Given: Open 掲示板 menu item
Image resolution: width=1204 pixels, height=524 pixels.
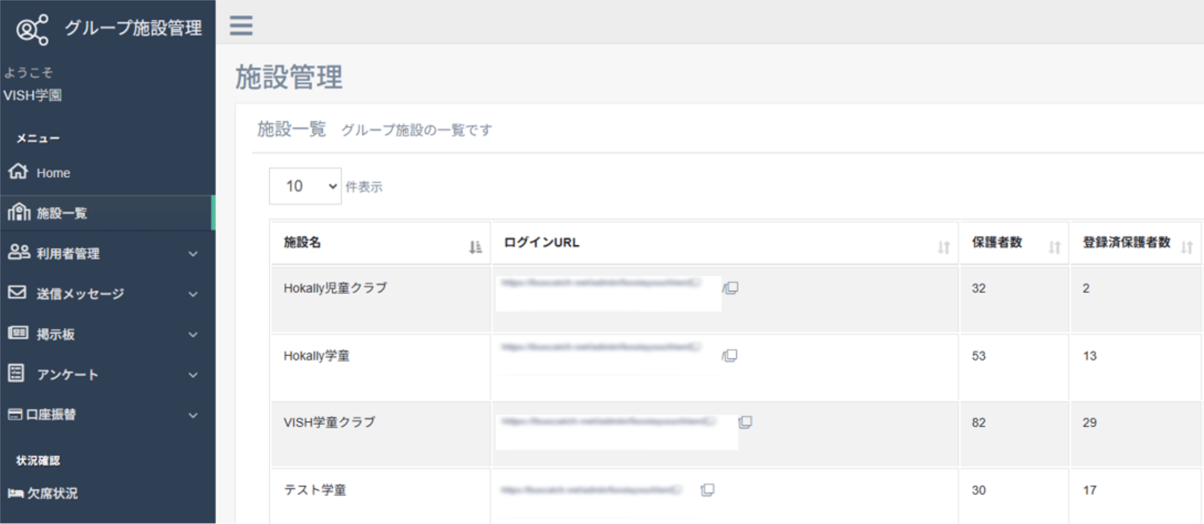Looking at the screenshot, I should click(x=108, y=334).
